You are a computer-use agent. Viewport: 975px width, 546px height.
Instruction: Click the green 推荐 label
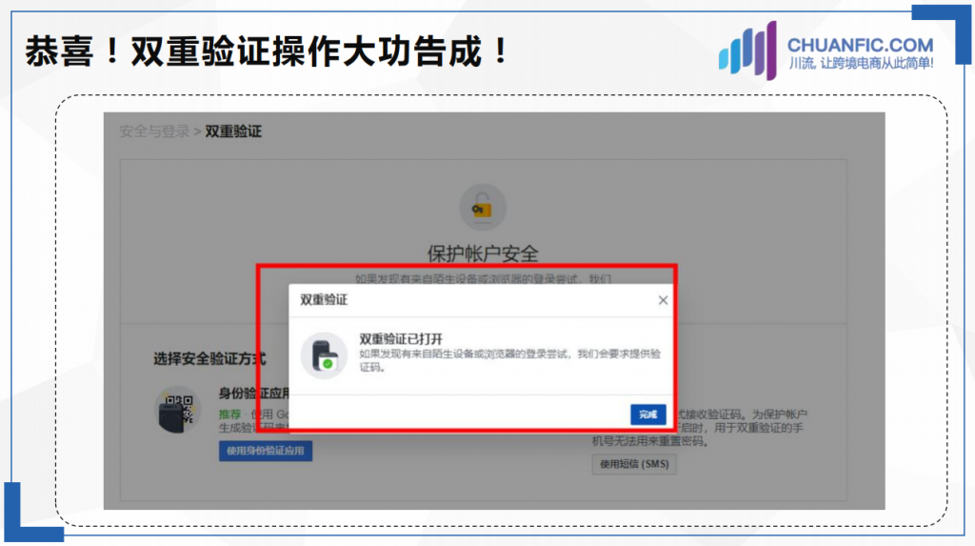click(x=229, y=414)
